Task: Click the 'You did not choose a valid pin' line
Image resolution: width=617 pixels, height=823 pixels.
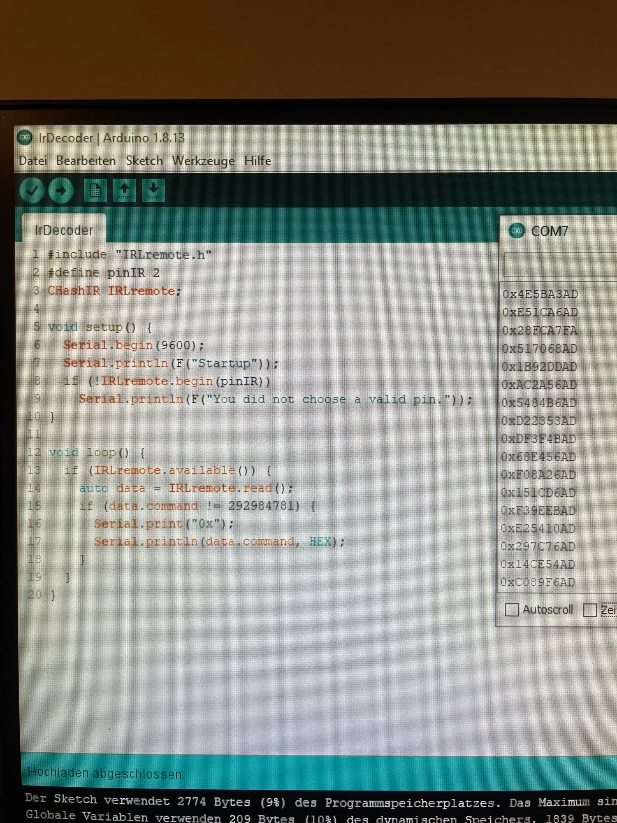Action: click(275, 399)
